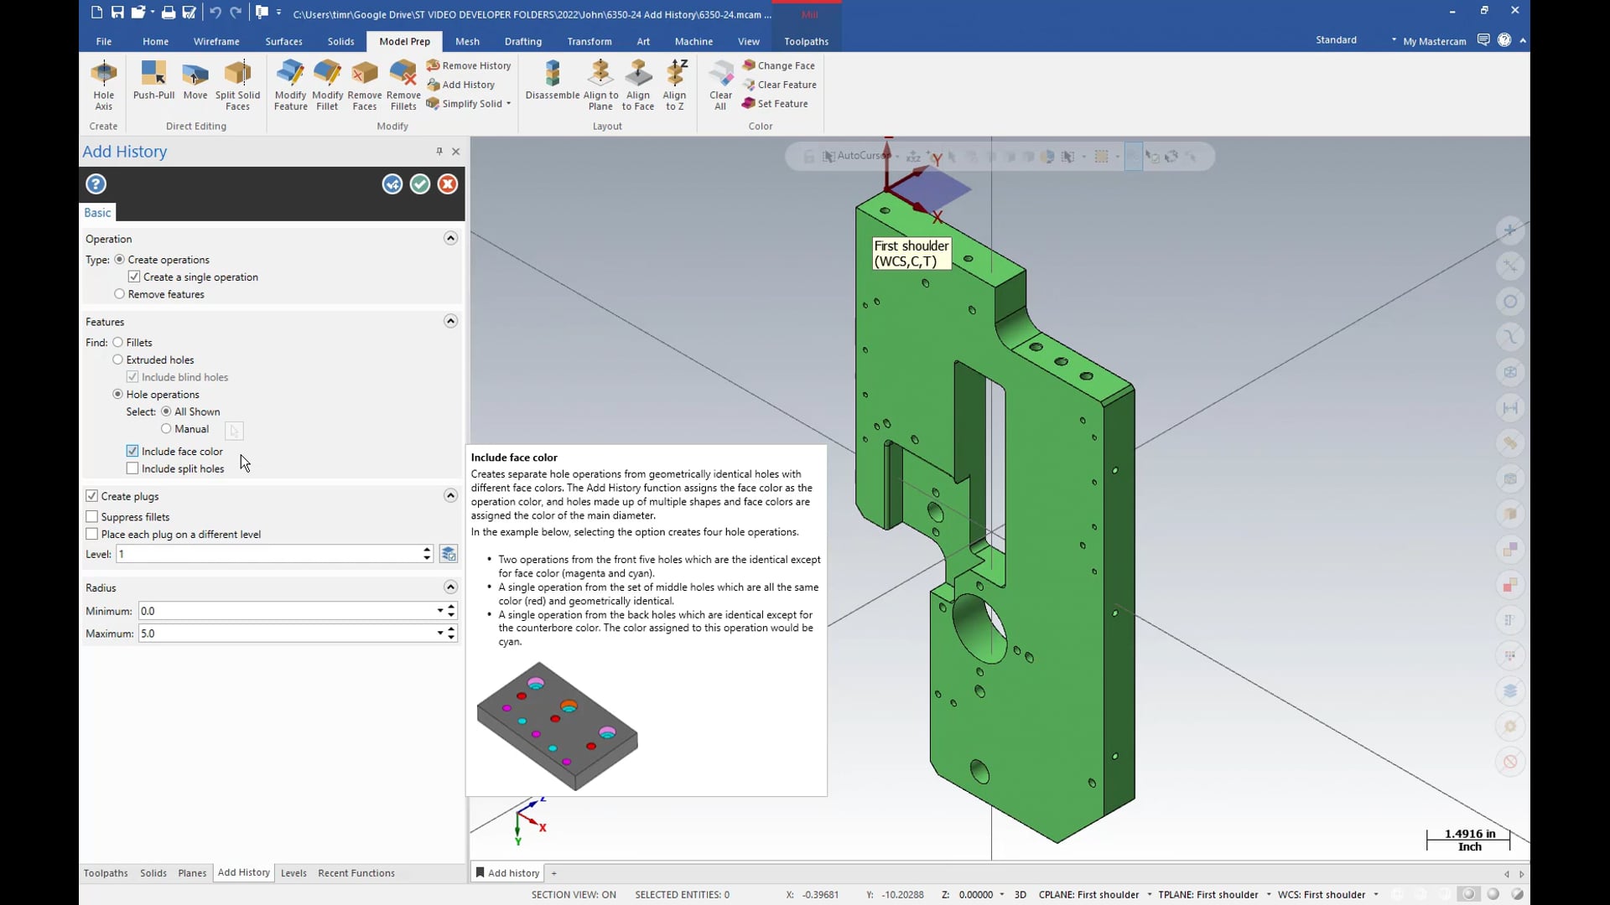
Task: Select All Shown radio button
Action: point(166,411)
